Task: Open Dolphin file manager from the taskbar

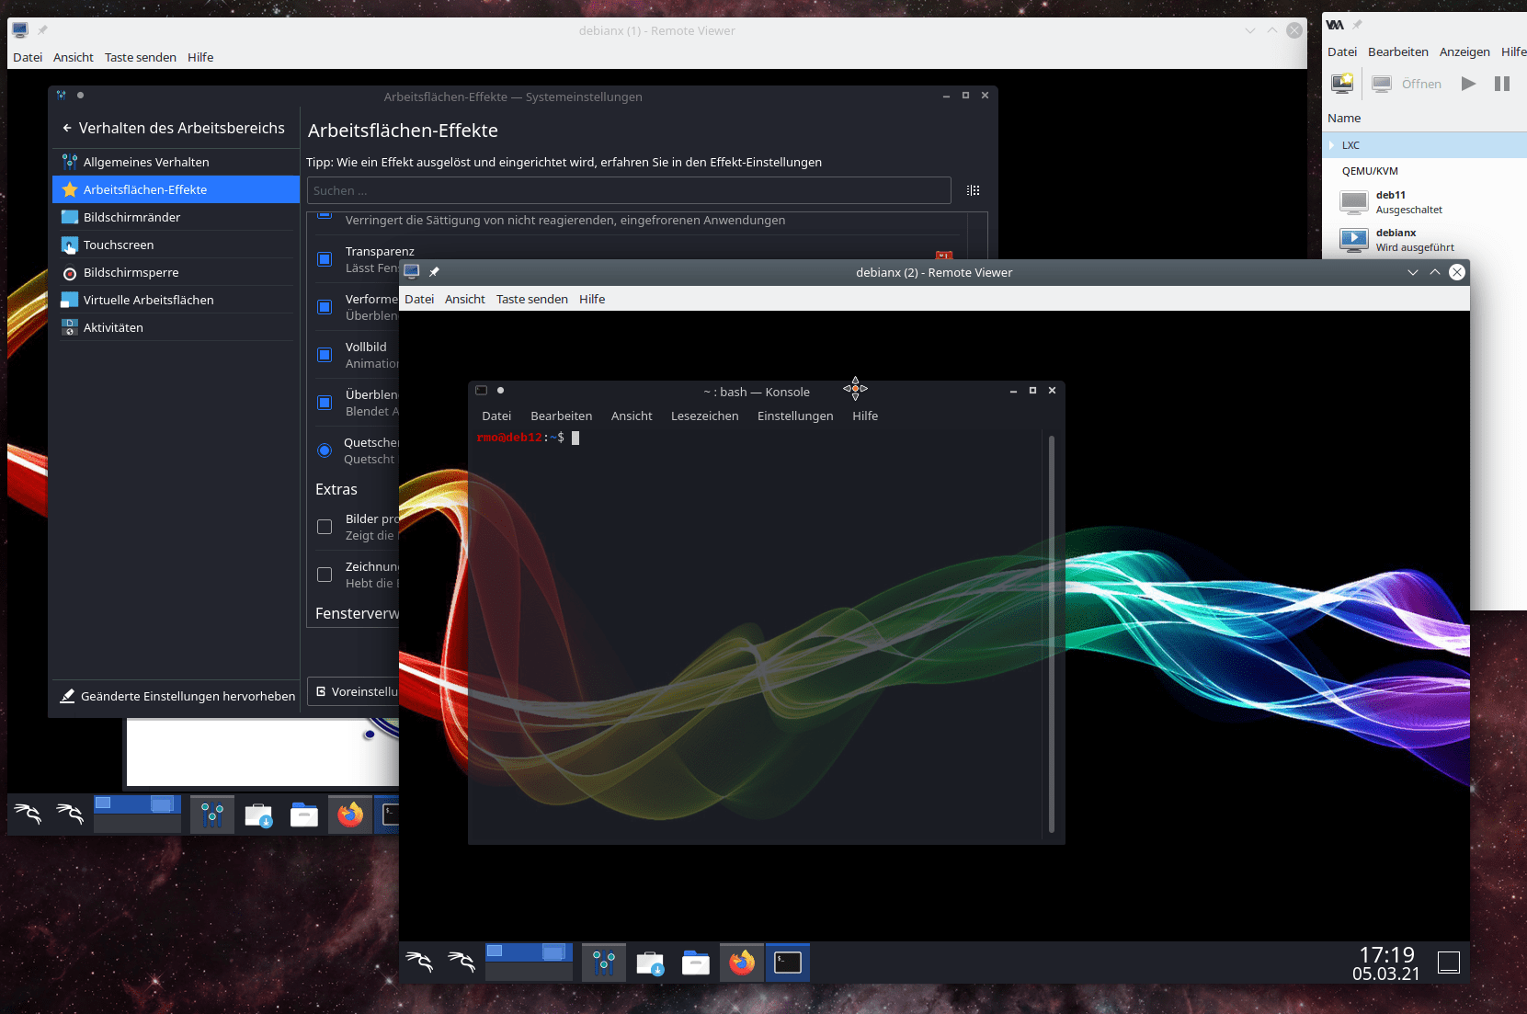Action: (695, 963)
